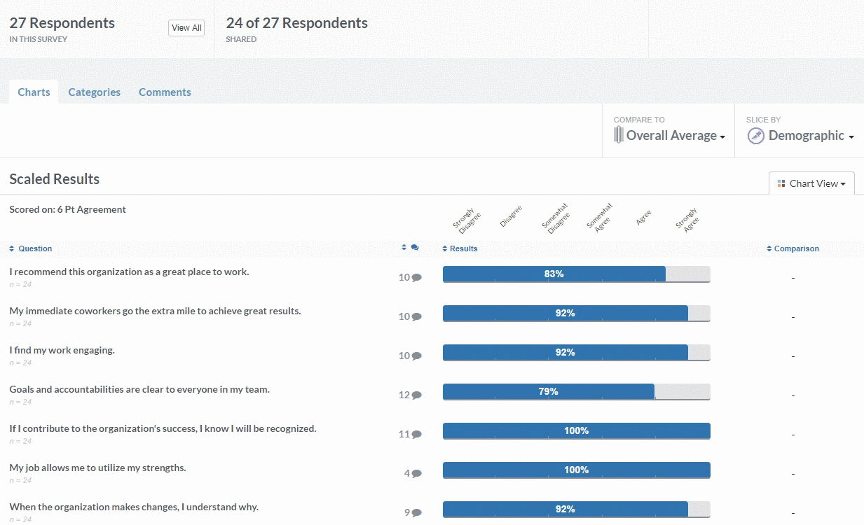Click the Chart View grid icon

pyautogui.click(x=781, y=183)
